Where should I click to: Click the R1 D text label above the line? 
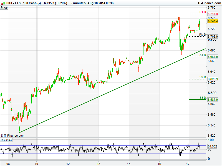(203, 12)
